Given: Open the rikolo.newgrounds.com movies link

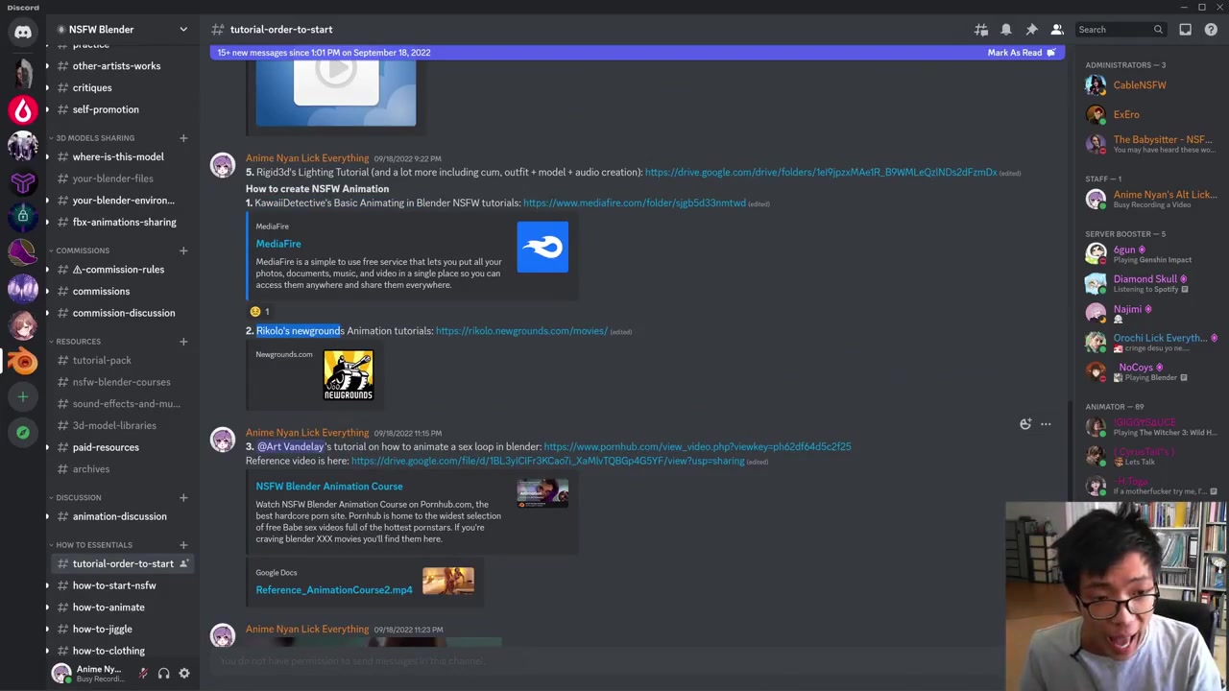Looking at the screenshot, I should [521, 331].
